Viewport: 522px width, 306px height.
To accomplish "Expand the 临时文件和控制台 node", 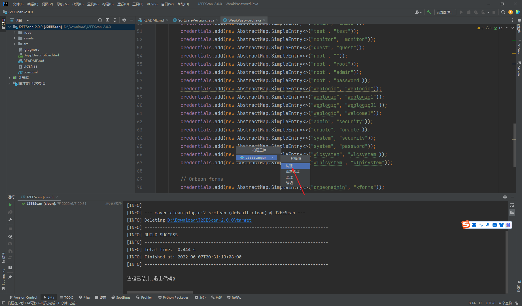I will 9,83.
